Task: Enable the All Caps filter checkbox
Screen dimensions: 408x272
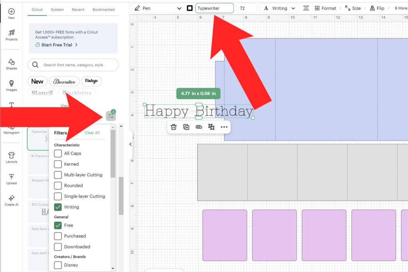Action: (58, 153)
